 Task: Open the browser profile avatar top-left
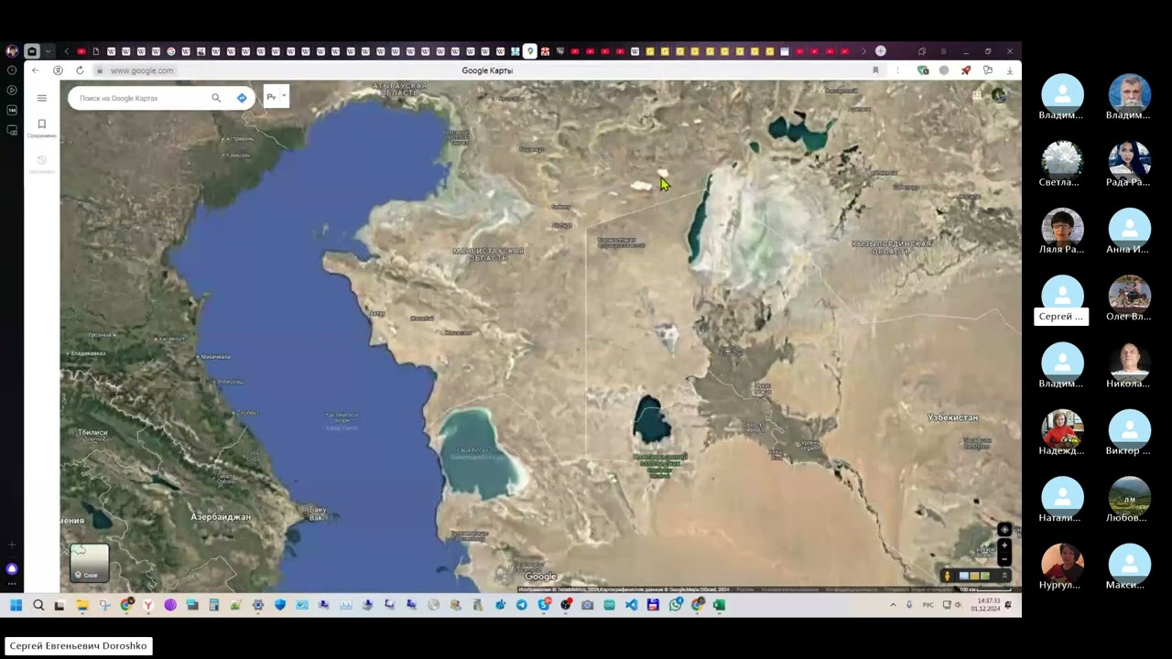tap(11, 51)
